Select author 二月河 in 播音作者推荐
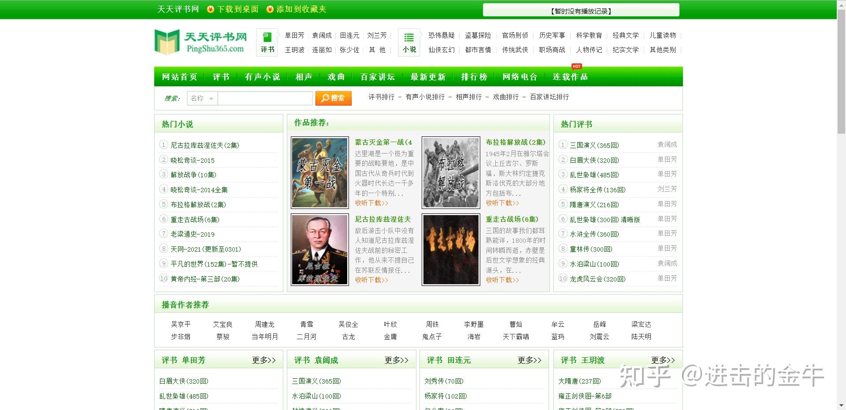The width and height of the screenshot is (846, 410). click(x=307, y=337)
